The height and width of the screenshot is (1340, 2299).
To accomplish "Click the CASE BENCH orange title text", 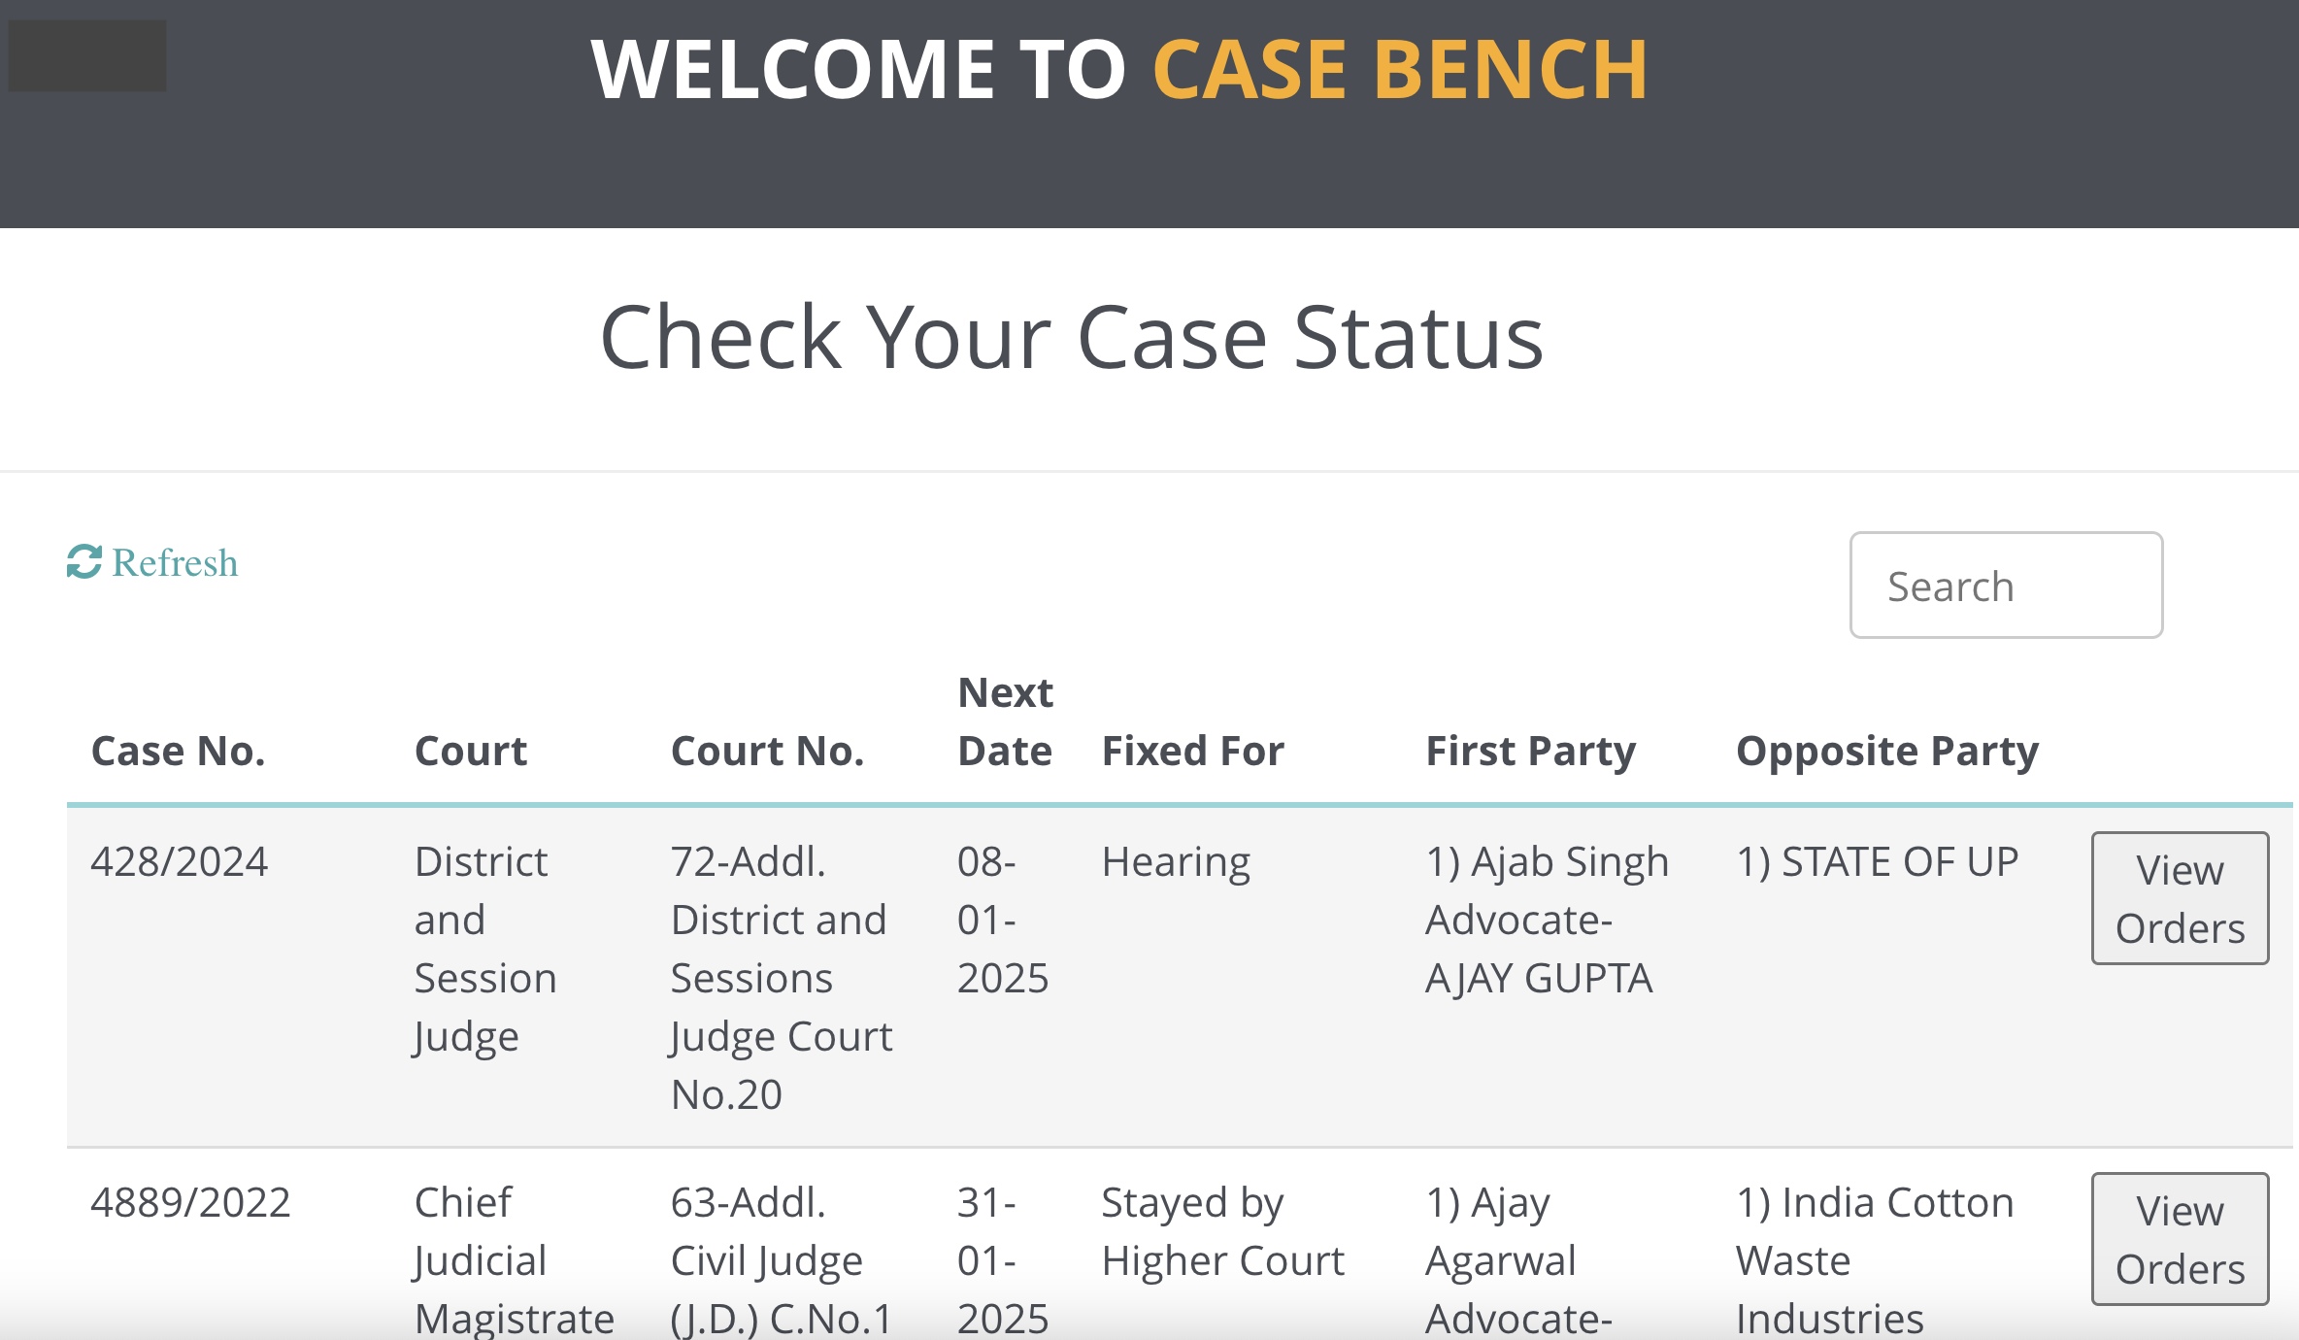I will pyautogui.click(x=1400, y=70).
